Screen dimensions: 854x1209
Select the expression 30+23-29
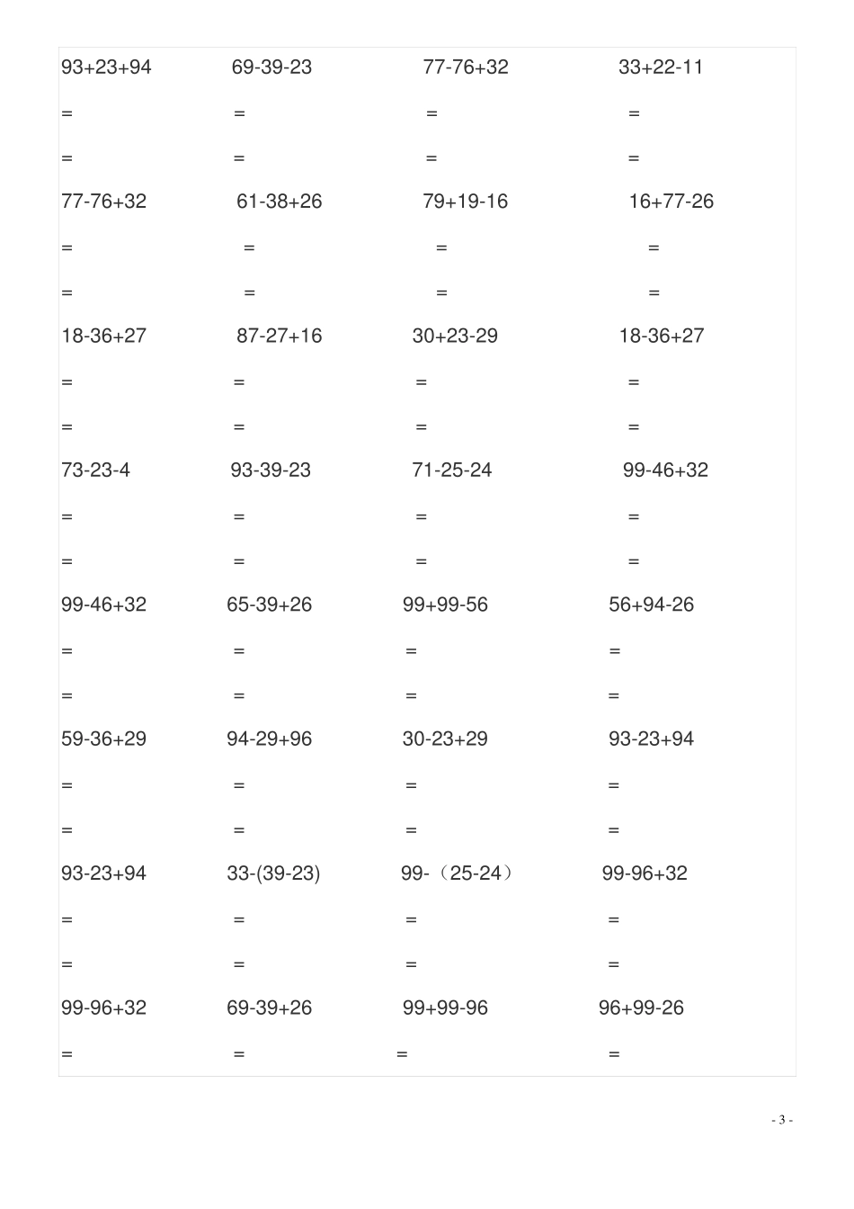point(455,336)
